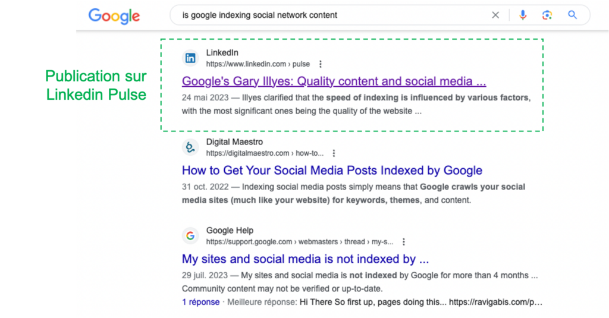The height and width of the screenshot is (318, 609).
Task: Click the 1 réponse link
Action: click(x=201, y=302)
